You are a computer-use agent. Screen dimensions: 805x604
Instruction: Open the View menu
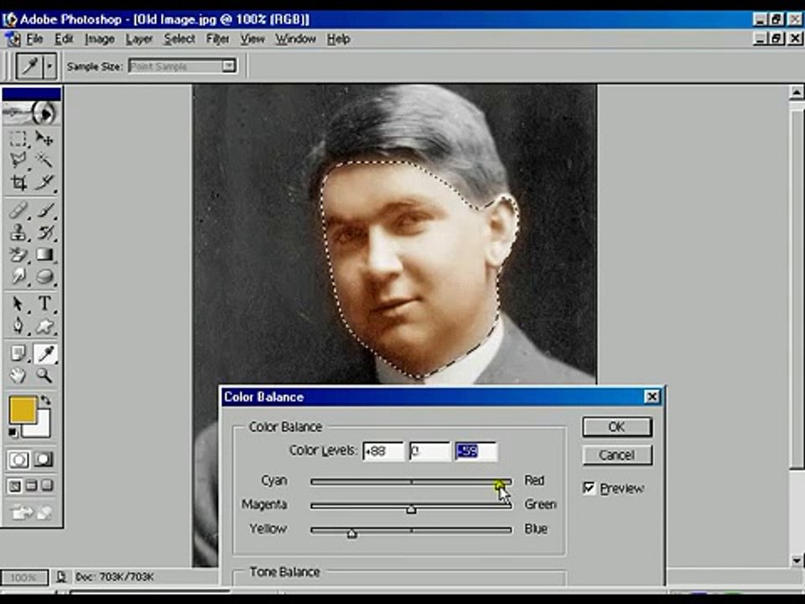click(252, 39)
